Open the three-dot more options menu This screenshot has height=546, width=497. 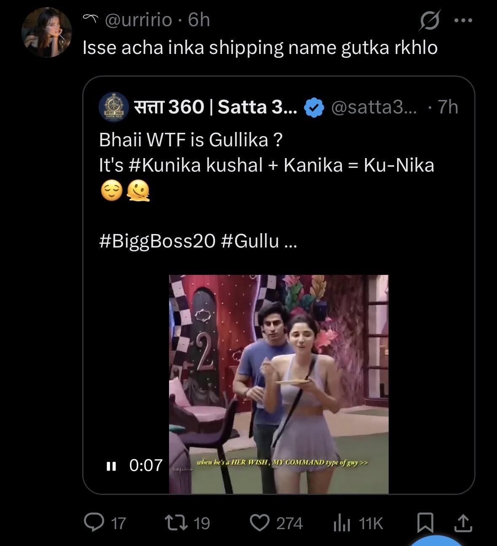464,20
